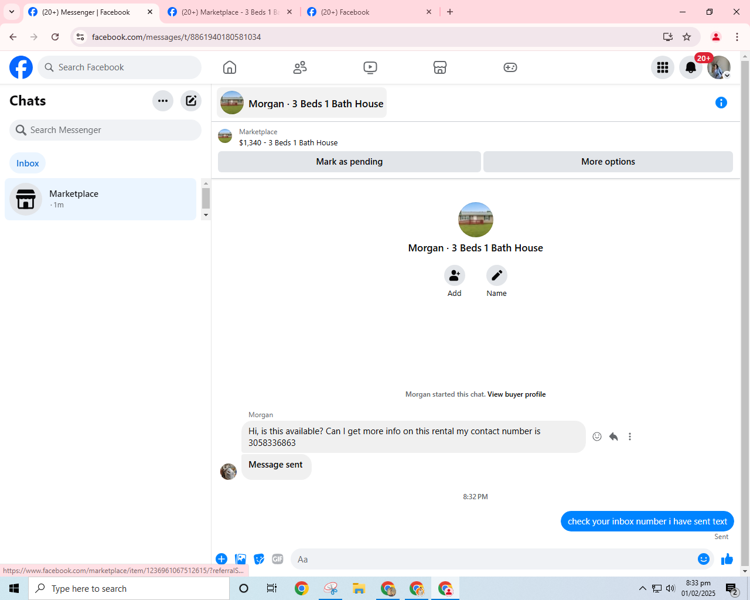This screenshot has width=750, height=600.
Task: Click the sender avatar beside Message sent
Action: tap(229, 471)
